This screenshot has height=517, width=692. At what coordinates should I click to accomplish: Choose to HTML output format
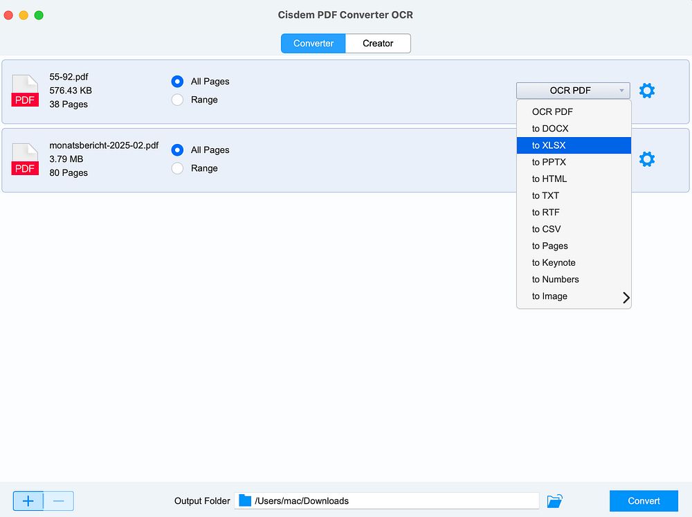tap(574, 179)
